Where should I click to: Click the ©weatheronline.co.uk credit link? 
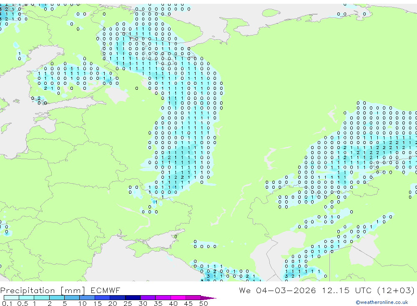click(x=382, y=302)
